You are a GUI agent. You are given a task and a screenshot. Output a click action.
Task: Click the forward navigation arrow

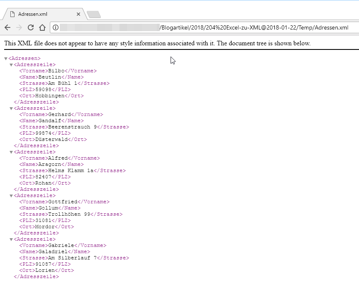(19, 28)
